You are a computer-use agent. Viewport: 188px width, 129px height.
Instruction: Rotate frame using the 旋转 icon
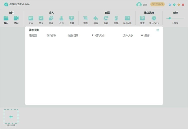(106, 18)
